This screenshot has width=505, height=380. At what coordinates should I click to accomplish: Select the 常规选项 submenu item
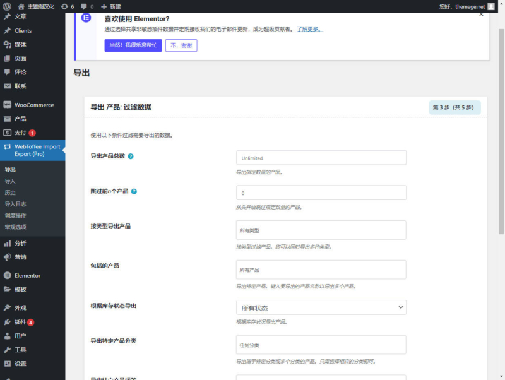[15, 227]
